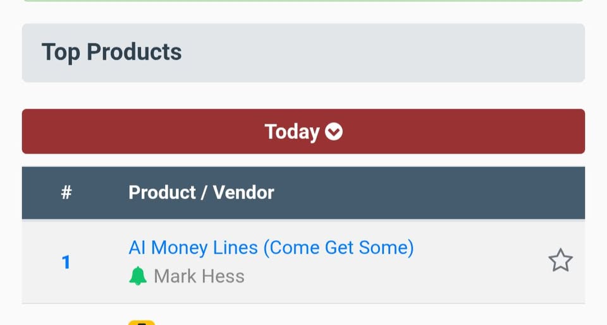The width and height of the screenshot is (607, 325).
Task: Click the green line above Top Products
Action: click(x=303, y=1)
